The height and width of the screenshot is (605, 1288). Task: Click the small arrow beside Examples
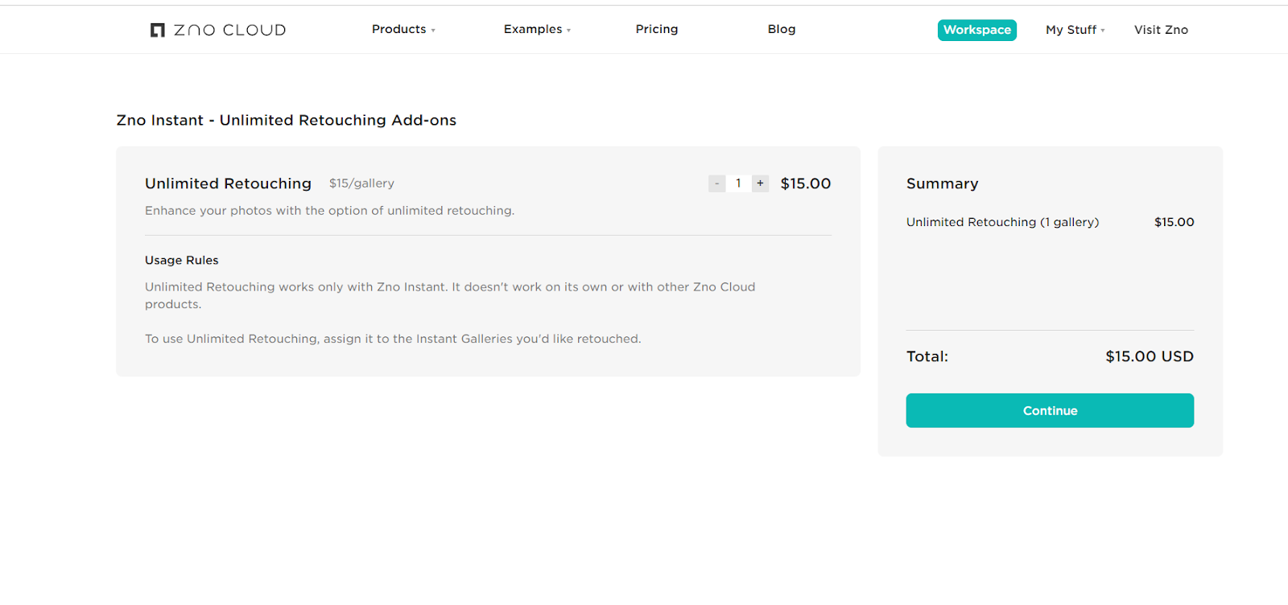(x=569, y=31)
